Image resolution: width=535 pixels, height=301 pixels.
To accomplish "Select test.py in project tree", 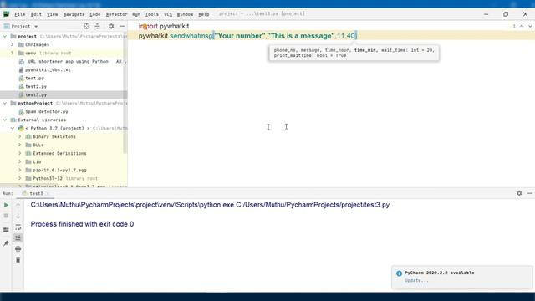I will coord(34,78).
